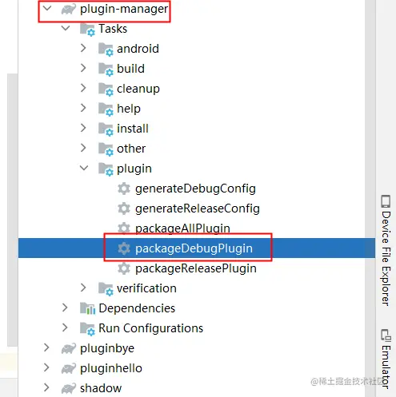Click the build folder icon
This screenshot has width=396, height=397.
tap(106, 69)
